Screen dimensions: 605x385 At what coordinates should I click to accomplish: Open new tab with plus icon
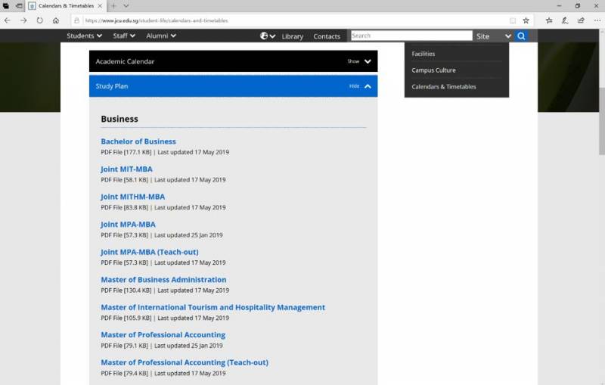tap(113, 5)
